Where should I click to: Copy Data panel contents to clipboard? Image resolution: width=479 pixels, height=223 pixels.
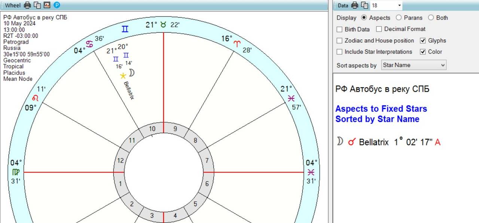point(364,5)
